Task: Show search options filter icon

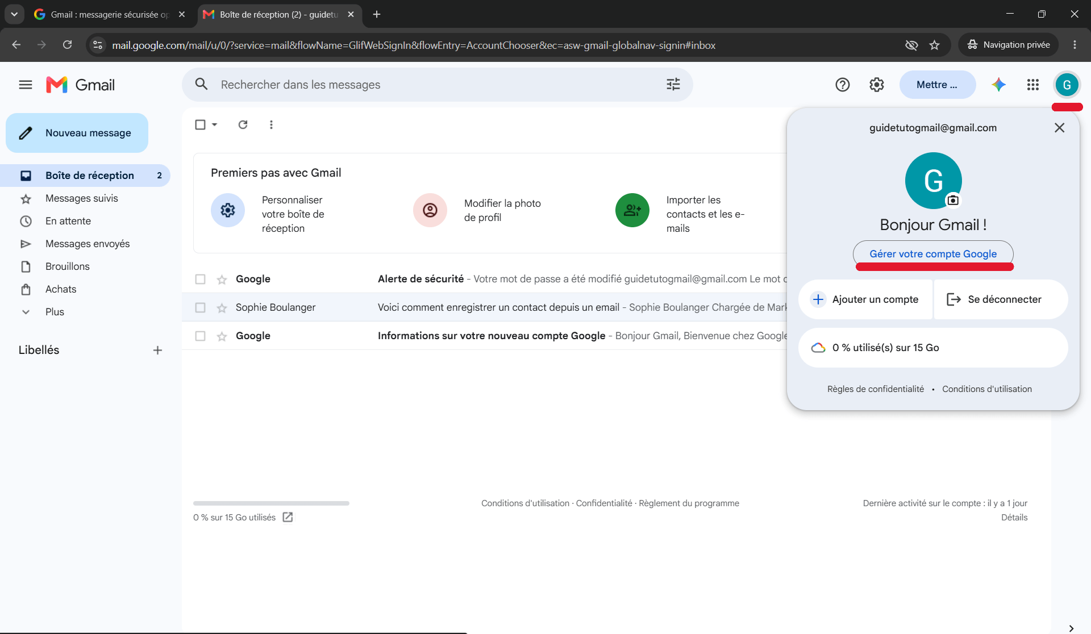Action: 673,84
